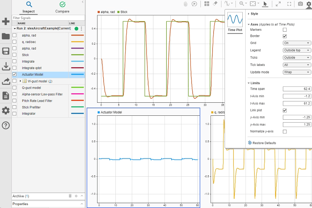Click the Time span input field

(297, 89)
